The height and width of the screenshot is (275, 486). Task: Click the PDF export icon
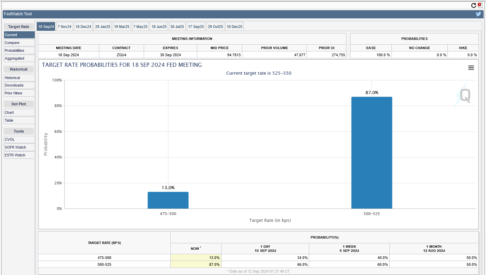480,5
